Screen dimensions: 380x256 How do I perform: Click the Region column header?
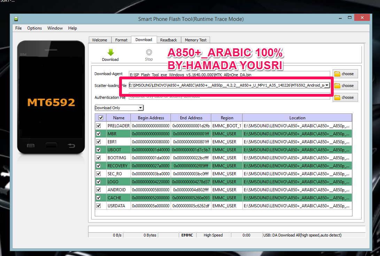[227, 118]
